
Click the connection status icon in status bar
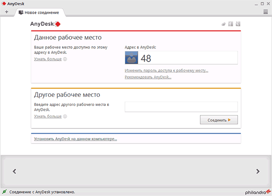(x=5, y=192)
